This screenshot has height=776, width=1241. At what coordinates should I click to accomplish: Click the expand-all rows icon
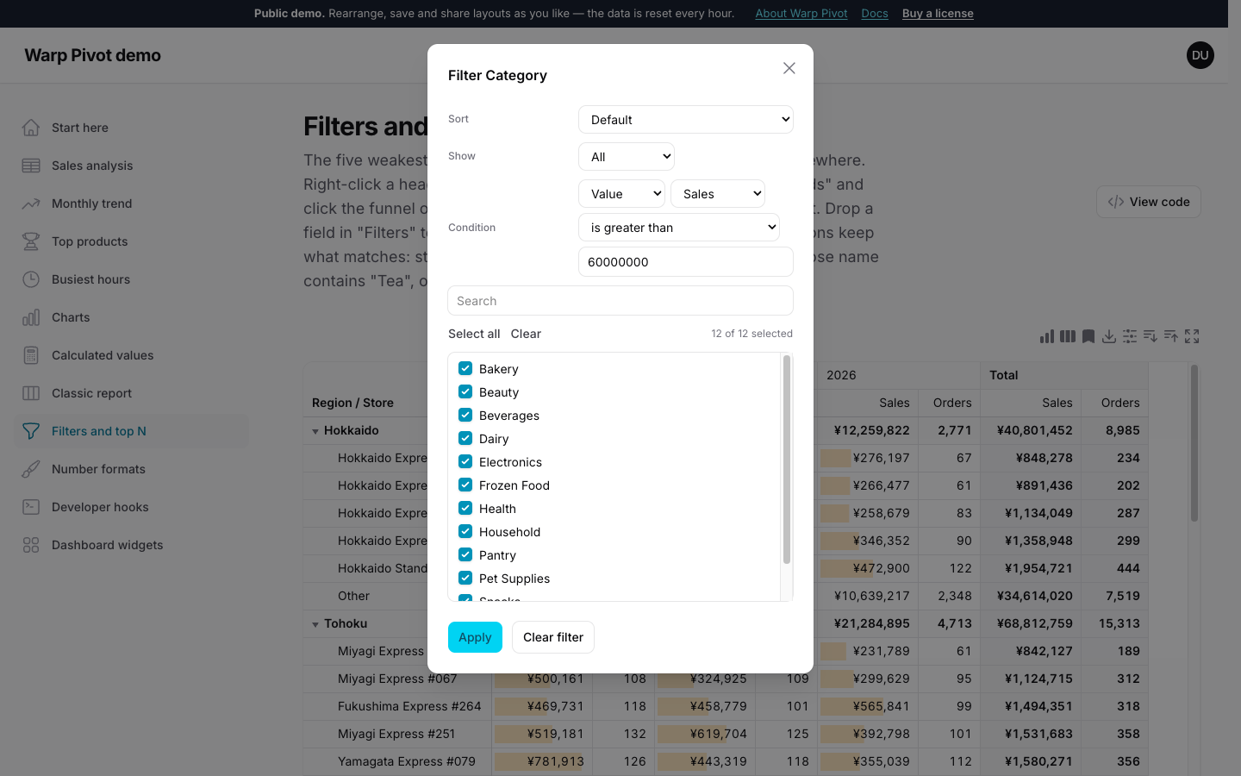click(1151, 336)
